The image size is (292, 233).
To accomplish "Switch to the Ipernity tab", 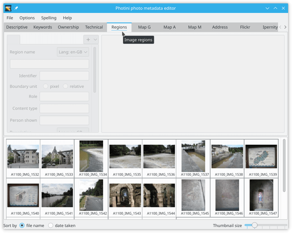I will (x=270, y=27).
